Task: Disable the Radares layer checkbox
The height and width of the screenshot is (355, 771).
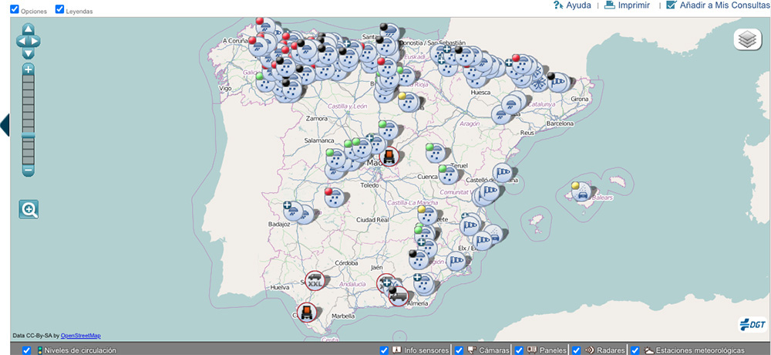Action: tap(576, 350)
